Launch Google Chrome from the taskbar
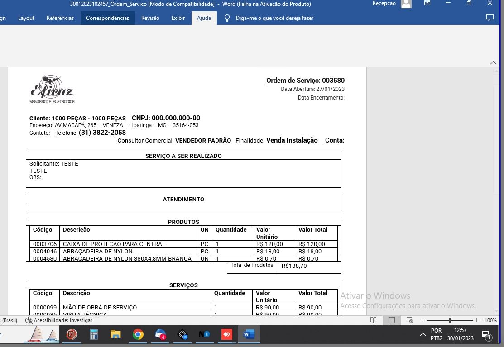Viewport: 504px width, 347px height. click(138, 334)
